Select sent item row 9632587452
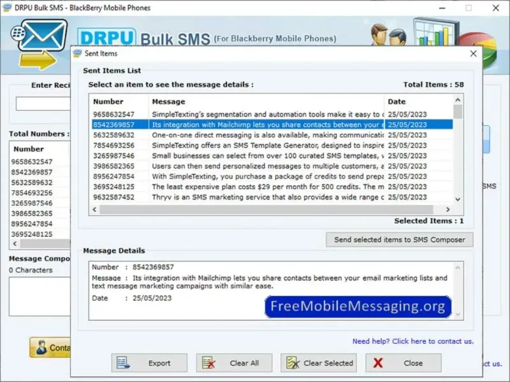 [272, 197]
